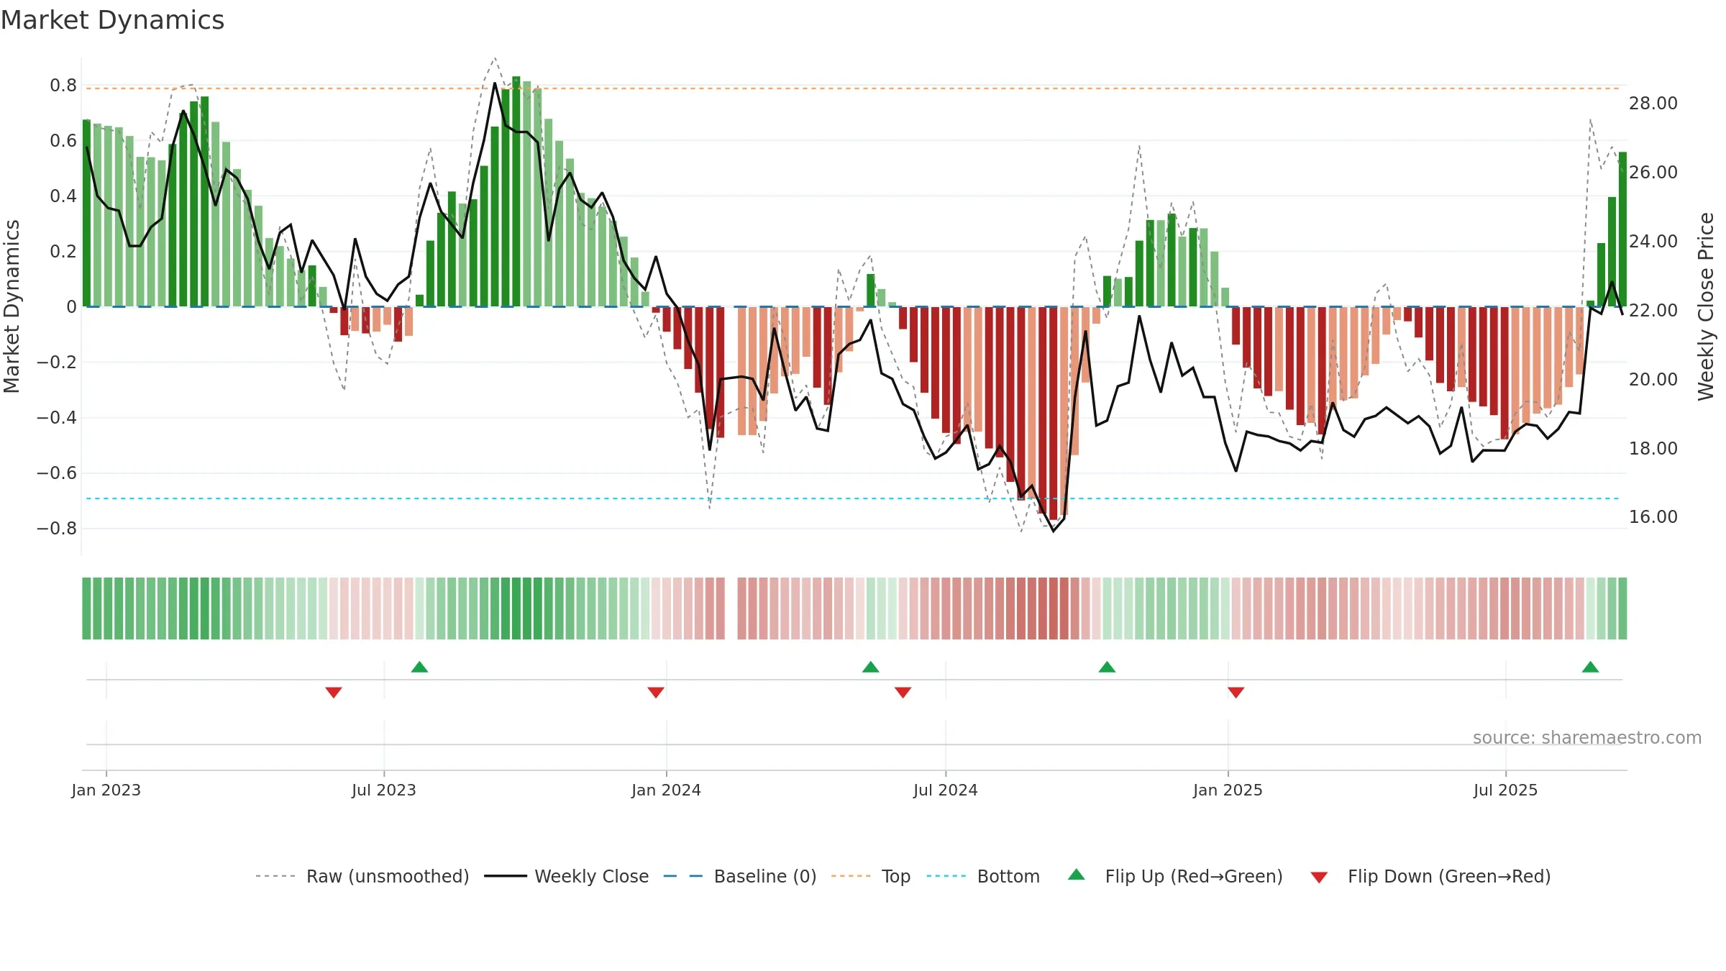The width and height of the screenshot is (1726, 971).
Task: Click the Flip Down marker near Jan 2024
Action: click(x=655, y=692)
